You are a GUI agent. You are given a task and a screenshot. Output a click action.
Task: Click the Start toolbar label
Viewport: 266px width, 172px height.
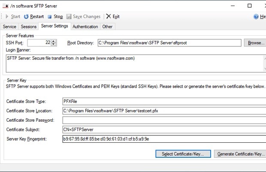click(x=15, y=16)
